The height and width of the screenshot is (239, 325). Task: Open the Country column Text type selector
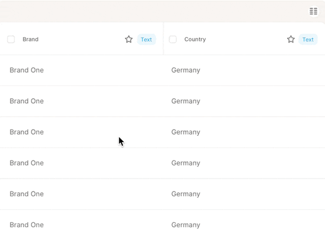click(x=308, y=40)
